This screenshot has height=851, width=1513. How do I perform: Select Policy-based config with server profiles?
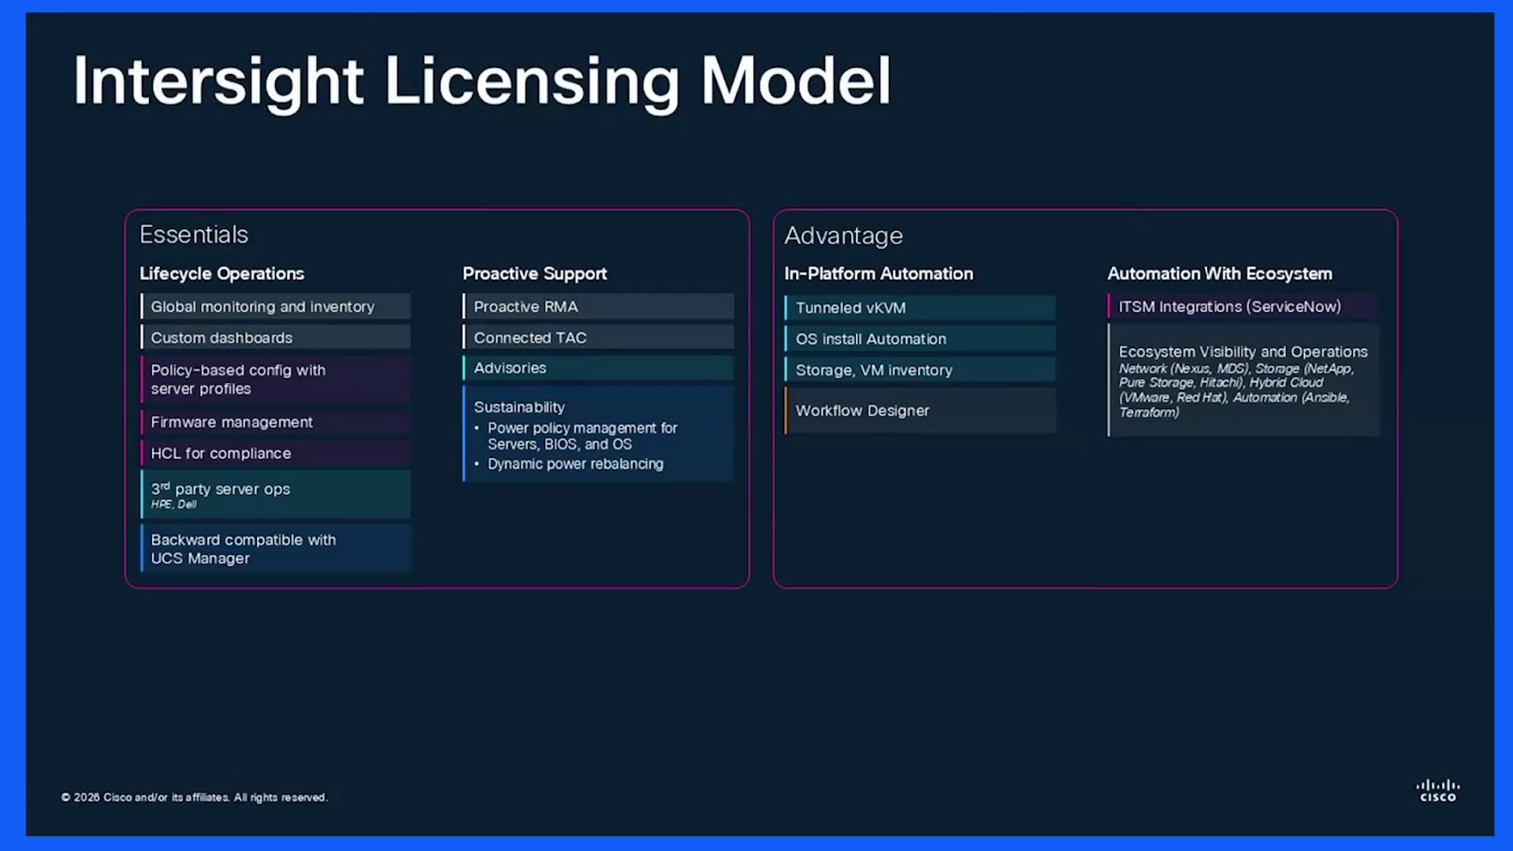(x=276, y=379)
